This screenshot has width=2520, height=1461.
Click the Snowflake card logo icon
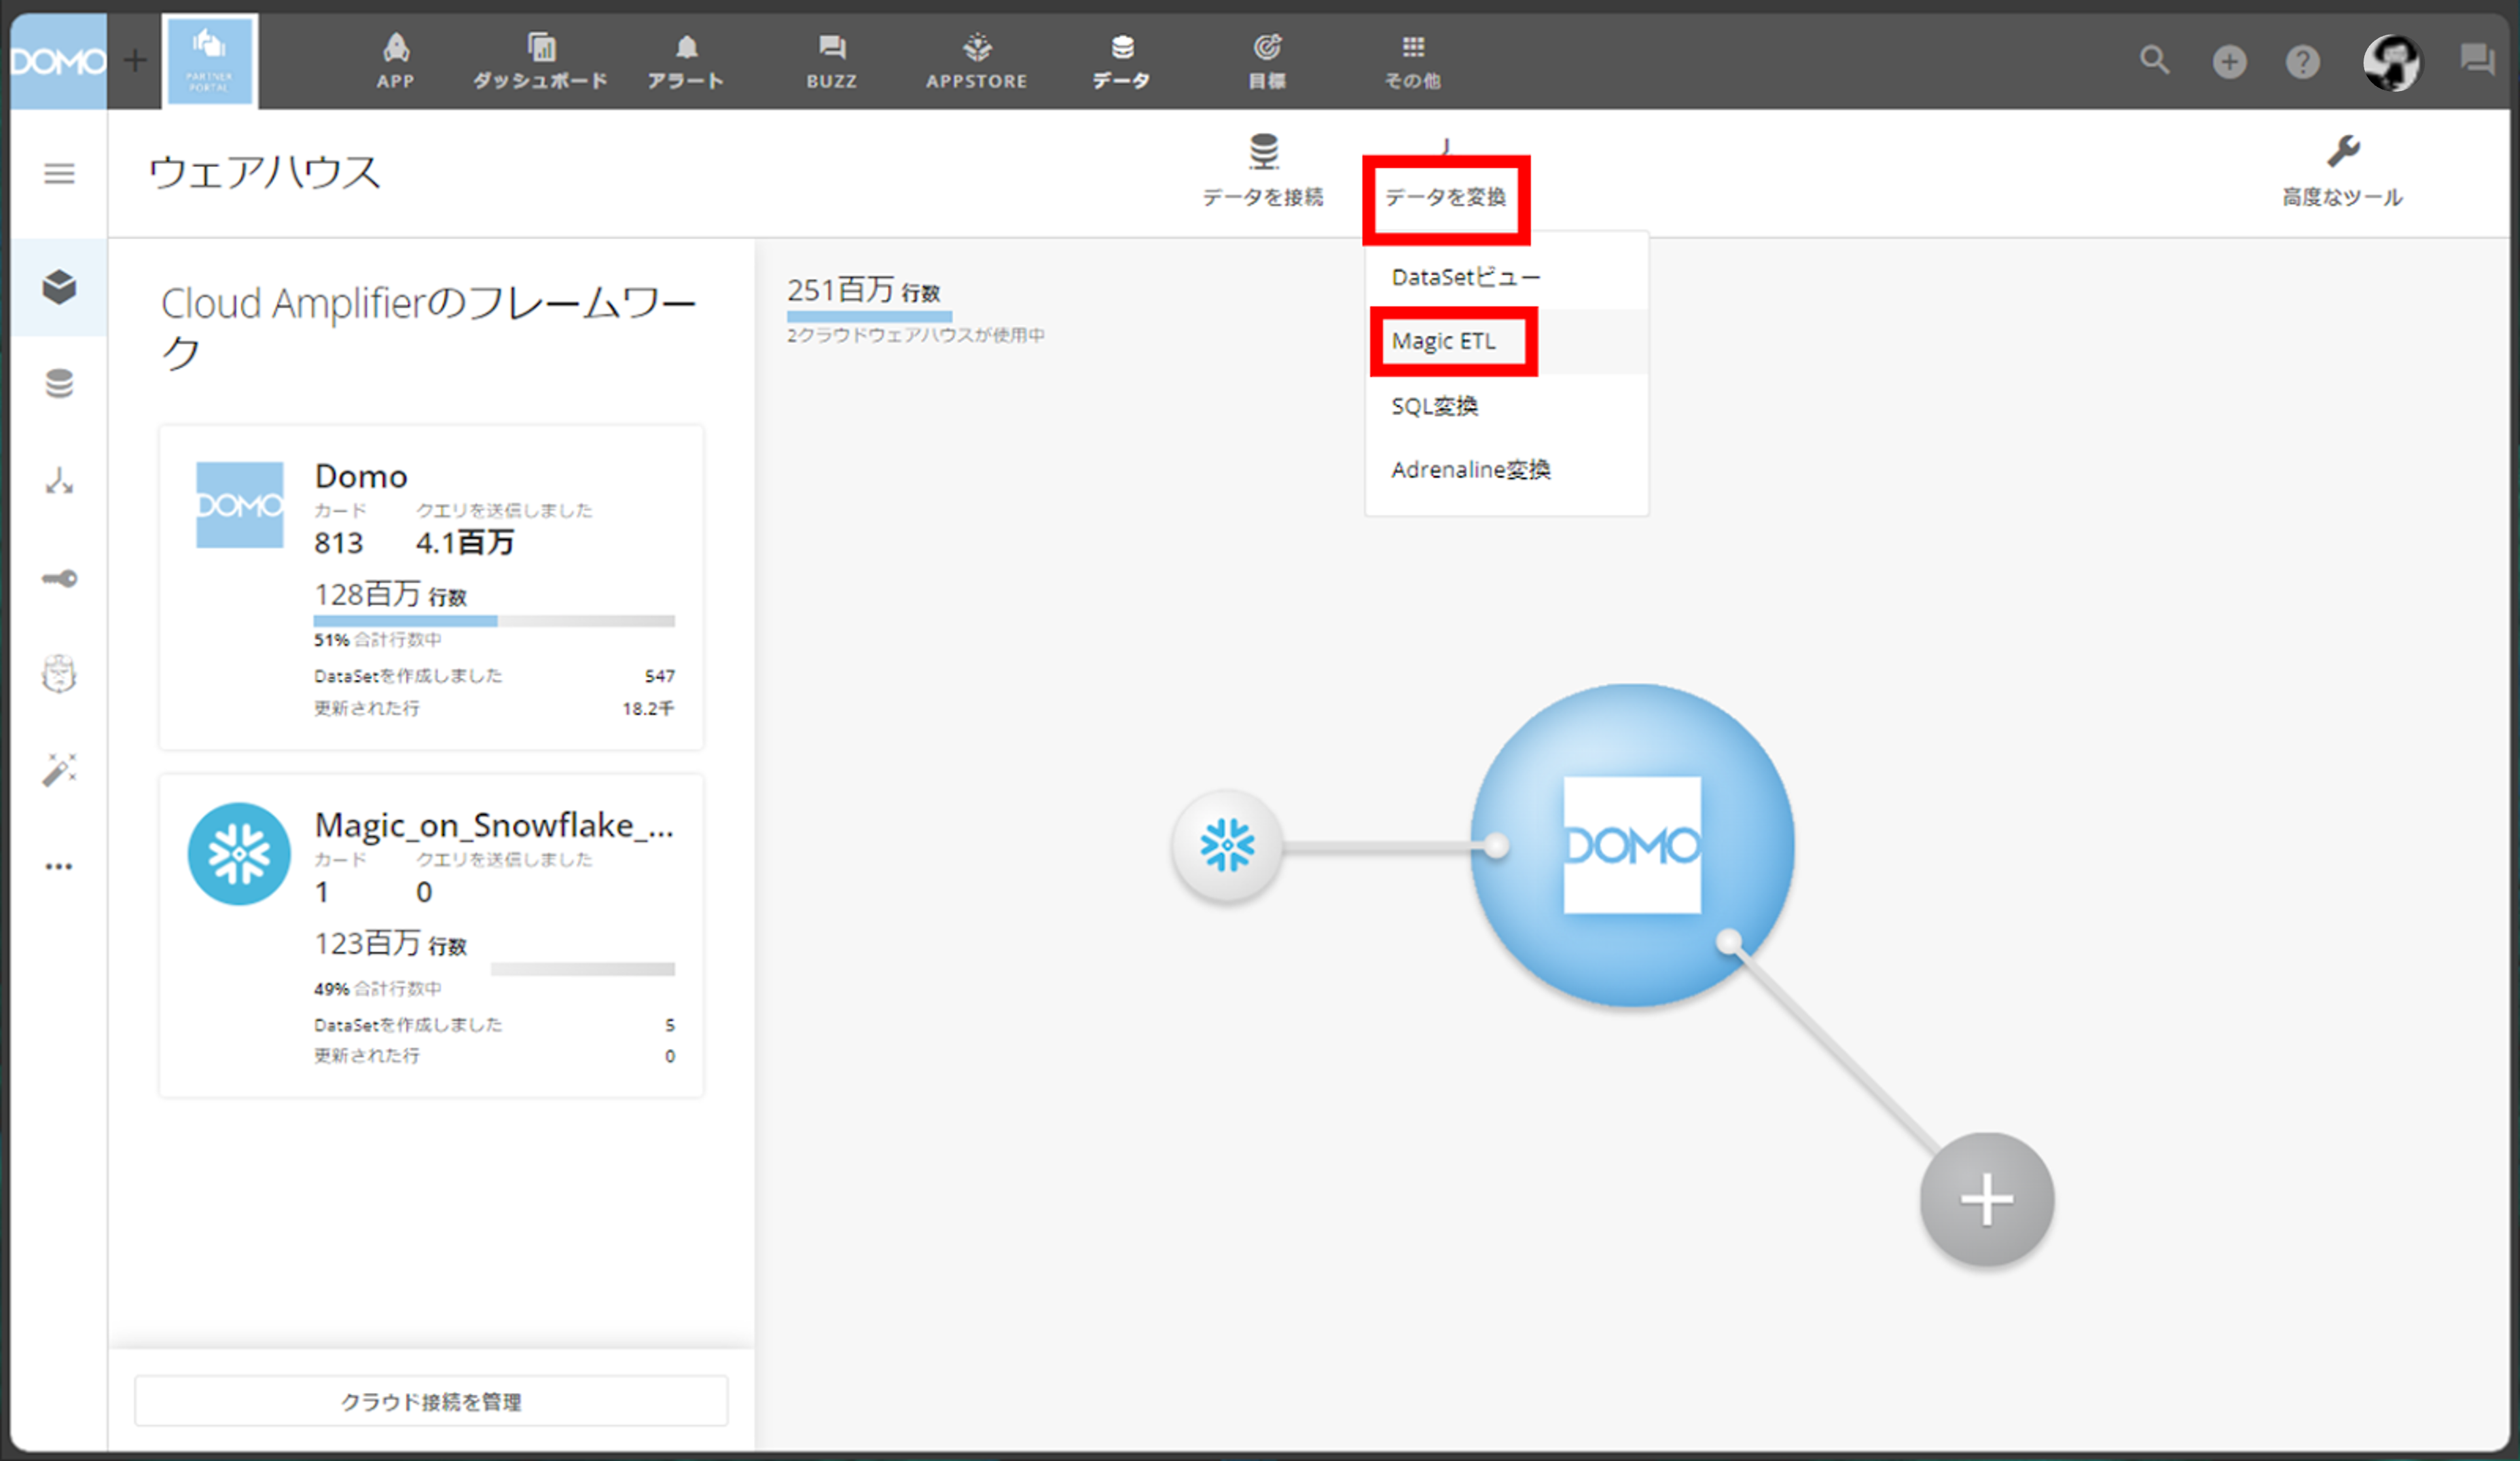239,853
